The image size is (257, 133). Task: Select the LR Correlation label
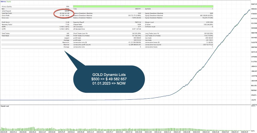pos(78,27)
